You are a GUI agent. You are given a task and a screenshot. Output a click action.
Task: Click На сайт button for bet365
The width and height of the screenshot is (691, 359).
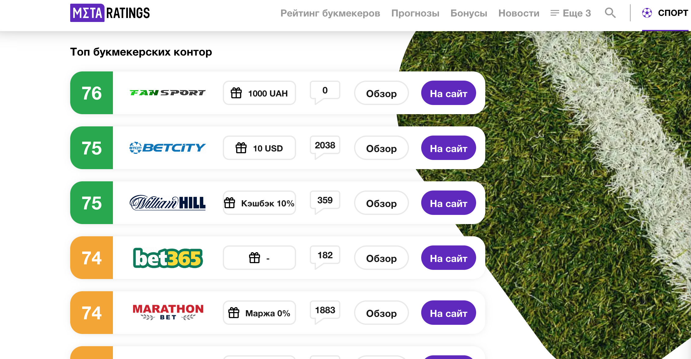click(448, 258)
